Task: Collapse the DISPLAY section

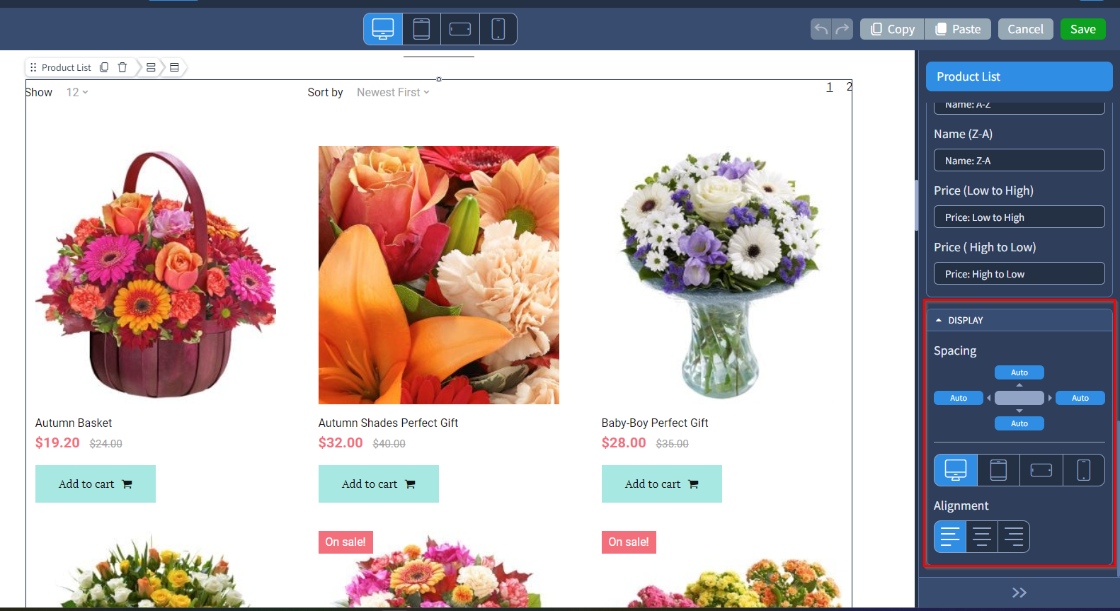Action: click(1019, 320)
